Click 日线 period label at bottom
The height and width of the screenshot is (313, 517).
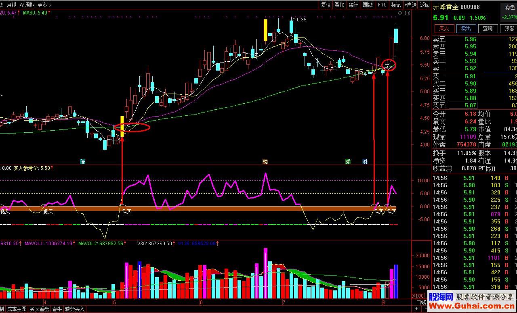click(x=421, y=302)
